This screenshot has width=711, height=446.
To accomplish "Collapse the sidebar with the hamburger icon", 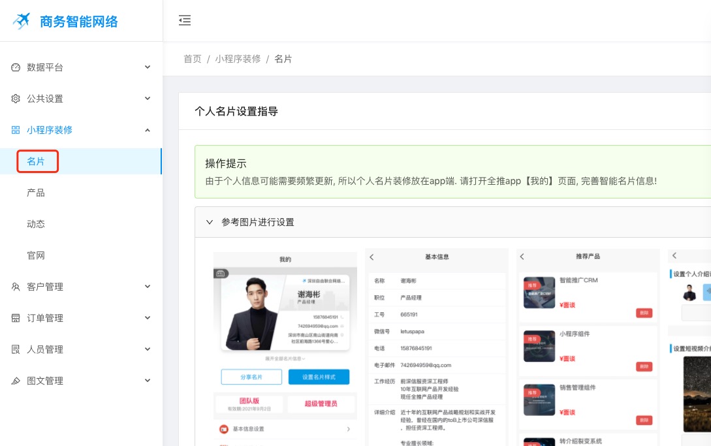I will pos(185,20).
